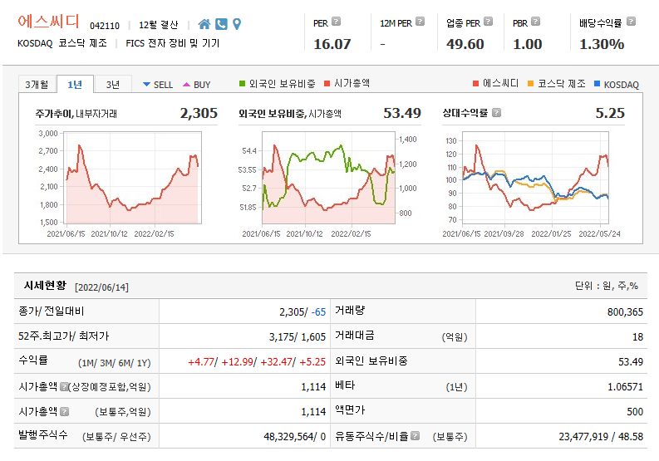Click the chart price value 2,305
Image resolution: width=659 pixels, height=461 pixels.
coord(199,113)
